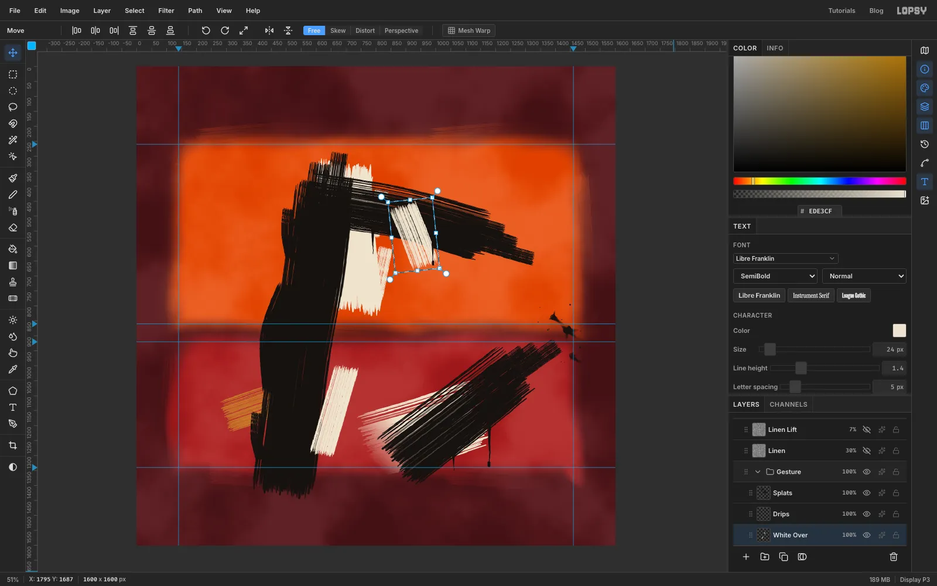Add a new layer with plus icon
Image resolution: width=937 pixels, height=586 pixels.
pyautogui.click(x=746, y=557)
